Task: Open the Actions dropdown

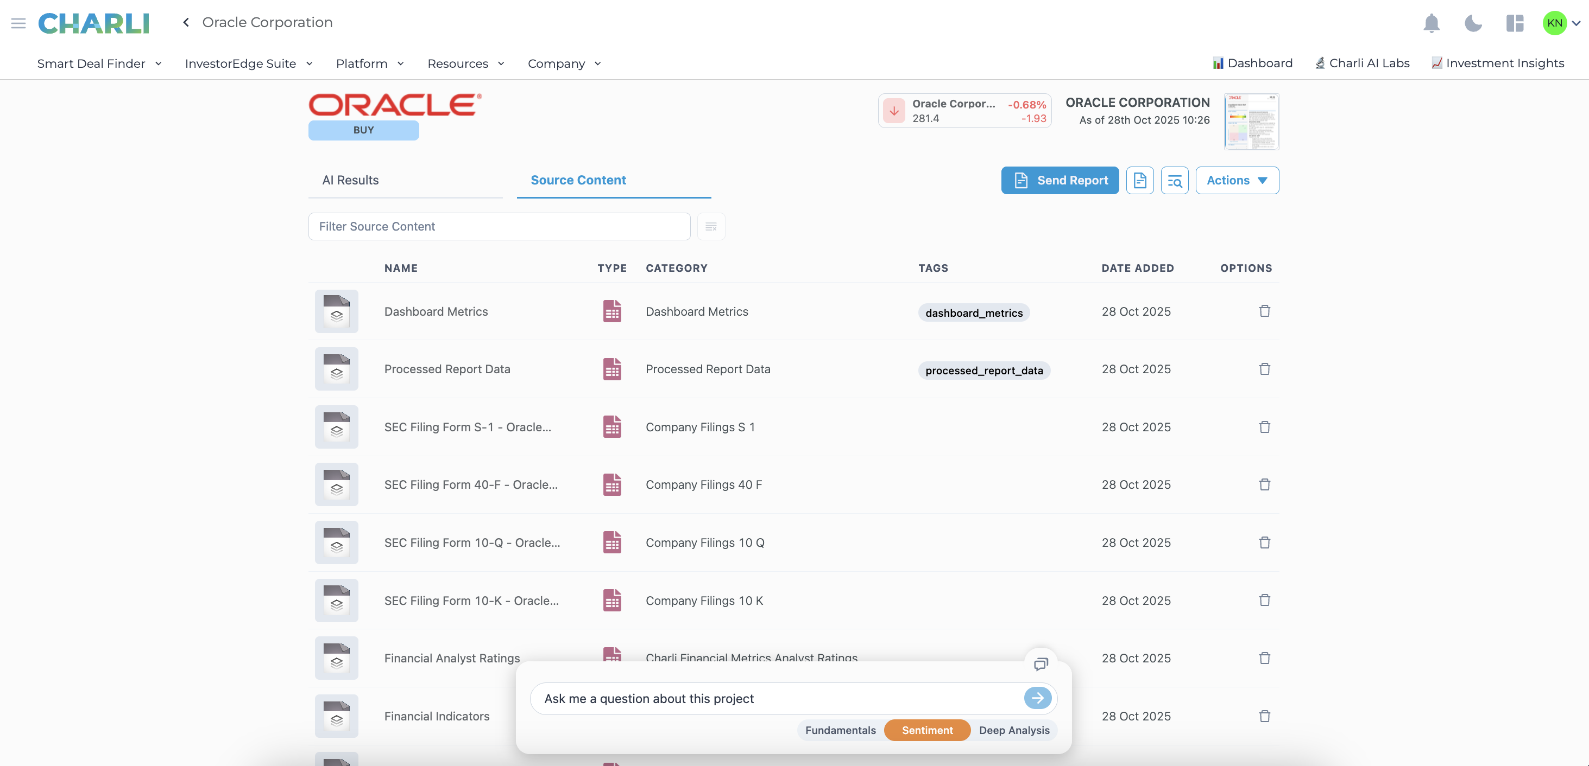Action: 1237,180
